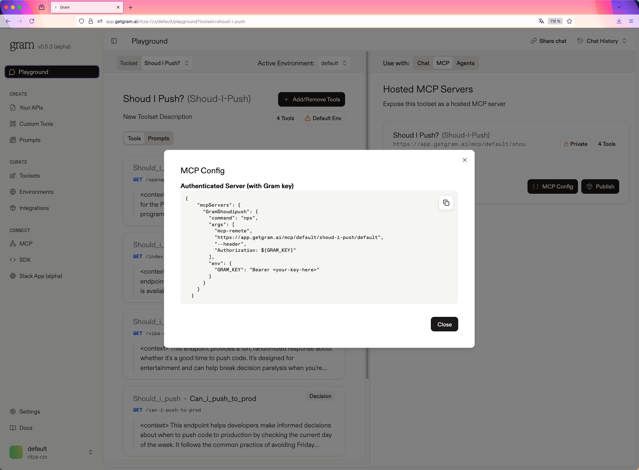Click the 4 Tools badge on server card
639x470 pixels.
[x=607, y=144]
